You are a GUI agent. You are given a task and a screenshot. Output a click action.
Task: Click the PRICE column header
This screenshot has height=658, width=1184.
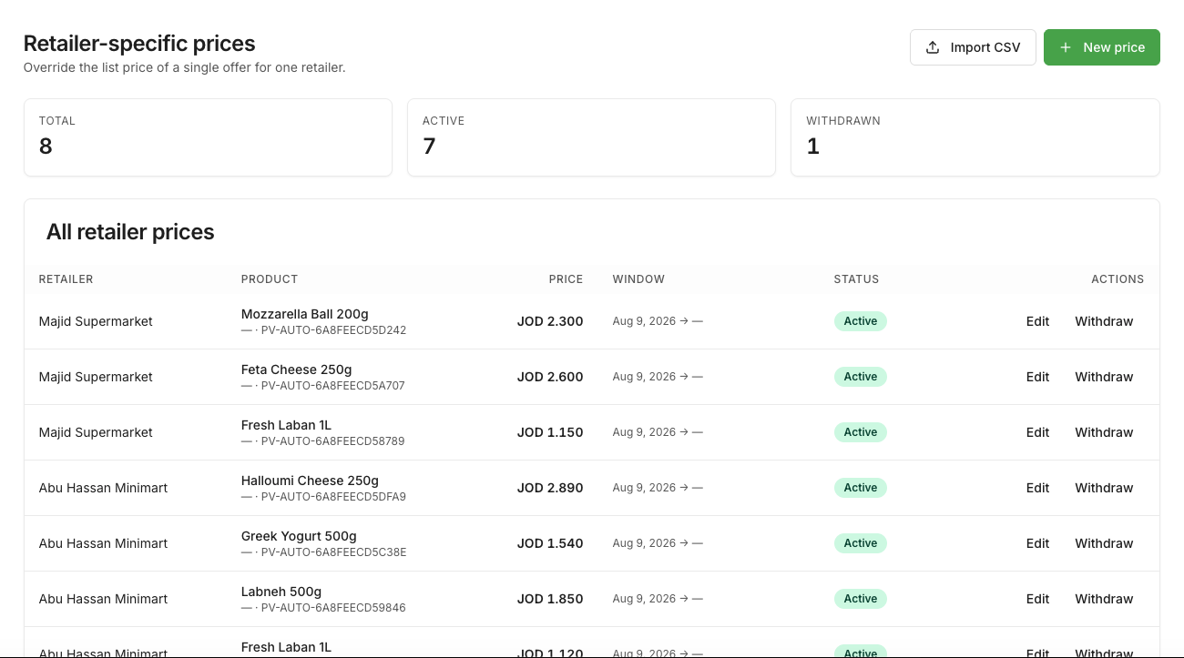pos(566,279)
